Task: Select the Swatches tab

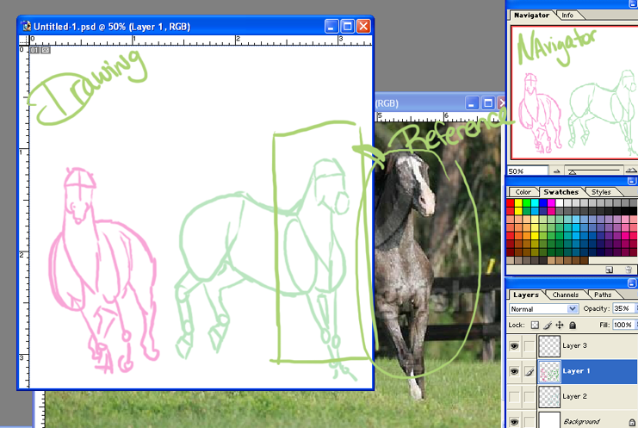Action: click(x=561, y=192)
